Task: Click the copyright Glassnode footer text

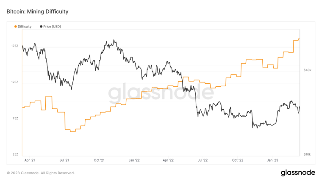Action: coord(41,173)
